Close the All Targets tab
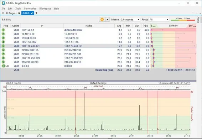The image size is (202, 139). click(19, 13)
